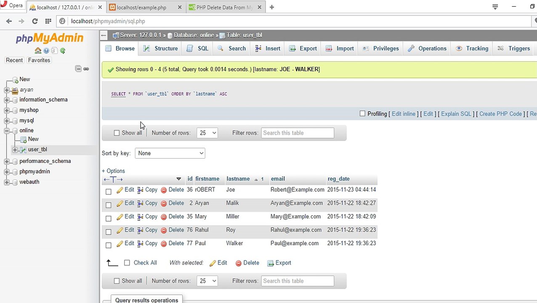The width and height of the screenshot is (537, 303).
Task: Click the With selected Delete icon
Action: (x=239, y=263)
